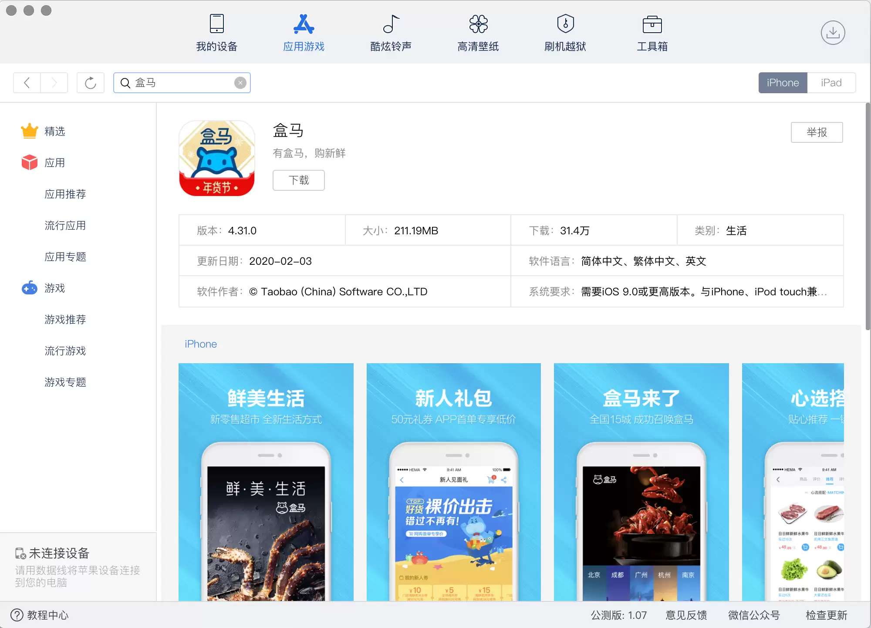This screenshot has height=628, width=871.
Task: Open the flash and jailbreak shield icon
Action: coord(565,24)
